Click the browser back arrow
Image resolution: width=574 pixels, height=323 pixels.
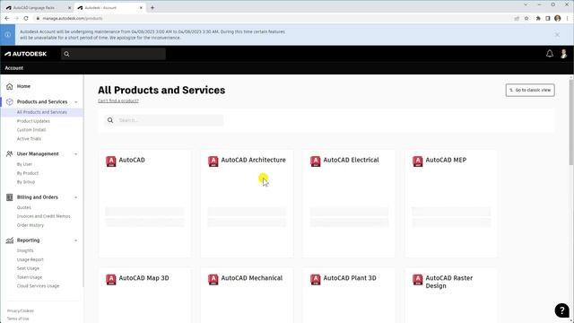7,18
